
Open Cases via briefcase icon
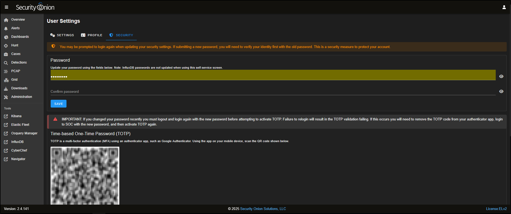pos(6,54)
